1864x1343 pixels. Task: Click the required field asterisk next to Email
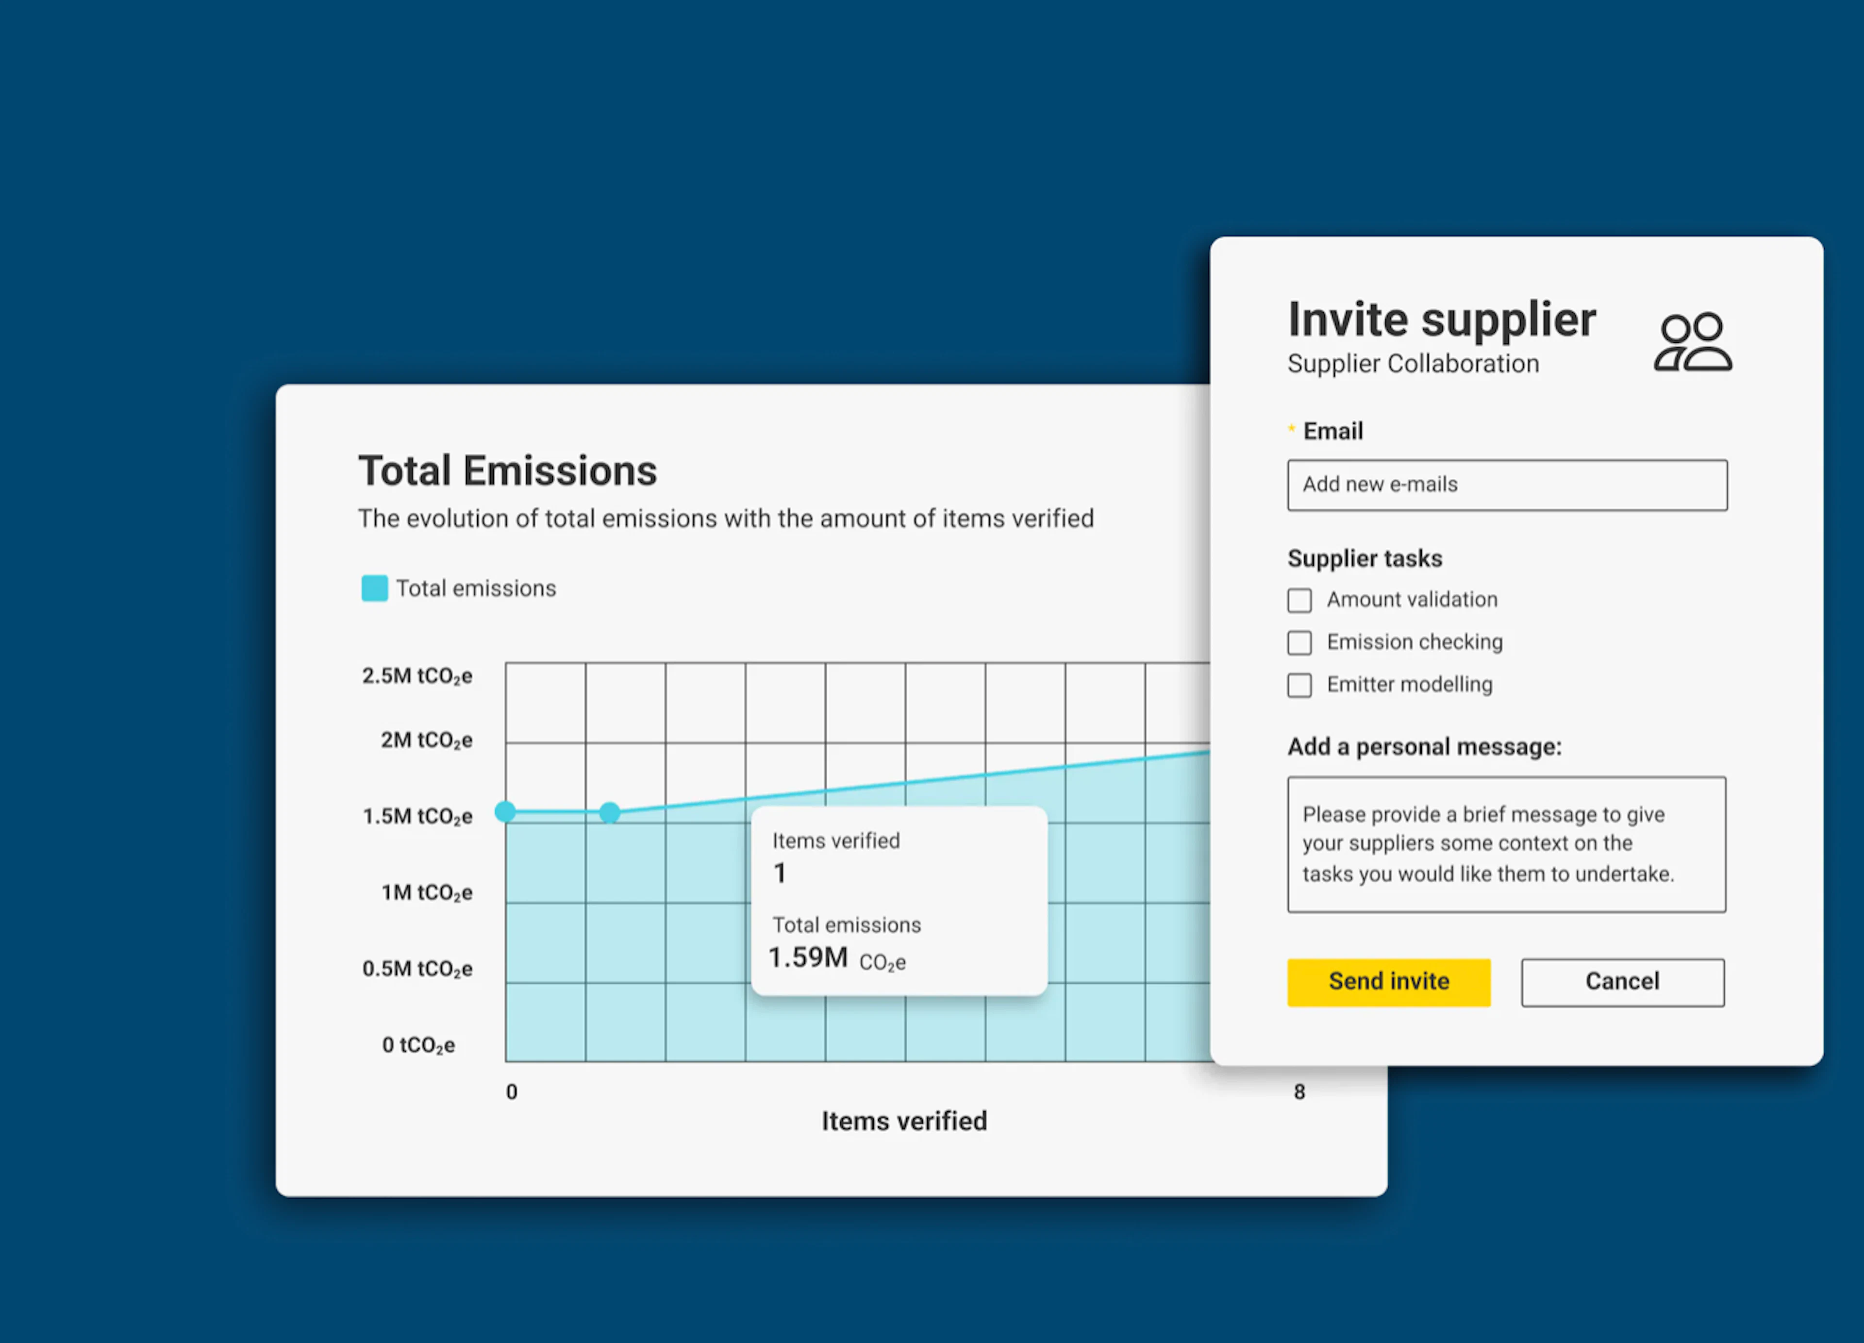tap(1291, 429)
